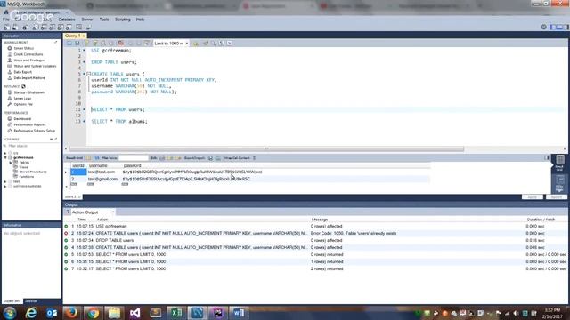Viewport: 570px width, 320px height.
Task: Select the Query 1 tab
Action: tap(75, 36)
